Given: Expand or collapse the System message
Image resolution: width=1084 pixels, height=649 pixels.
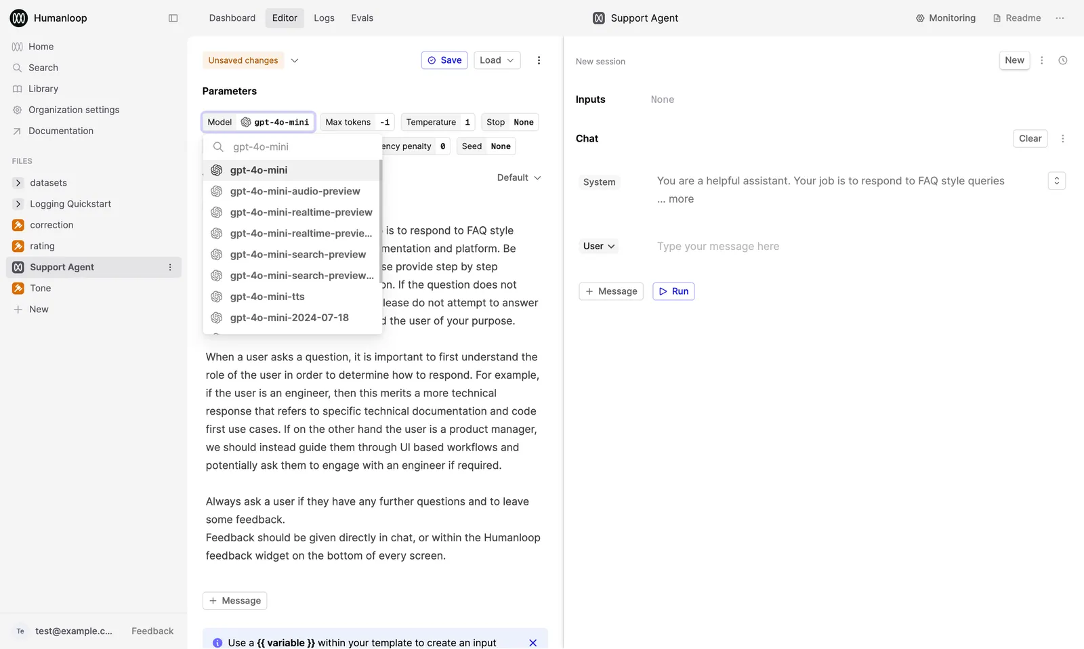Looking at the screenshot, I should pos(1056,181).
